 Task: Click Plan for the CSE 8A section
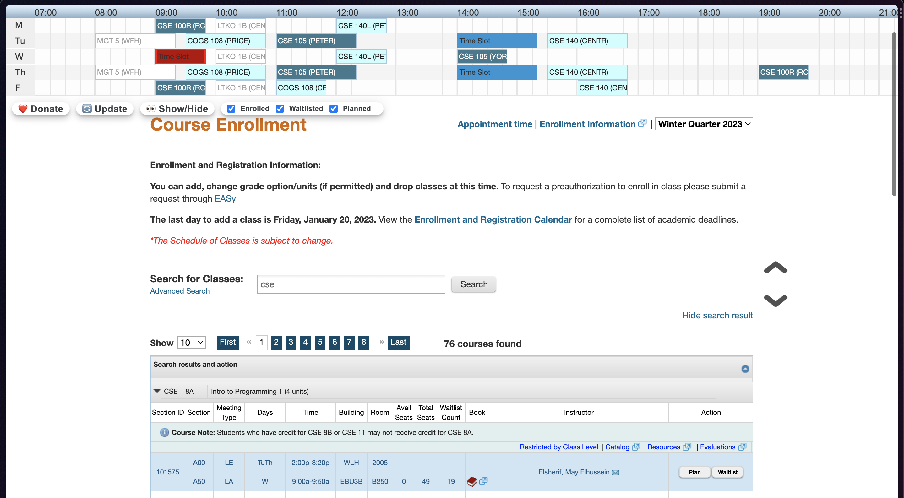tap(694, 472)
